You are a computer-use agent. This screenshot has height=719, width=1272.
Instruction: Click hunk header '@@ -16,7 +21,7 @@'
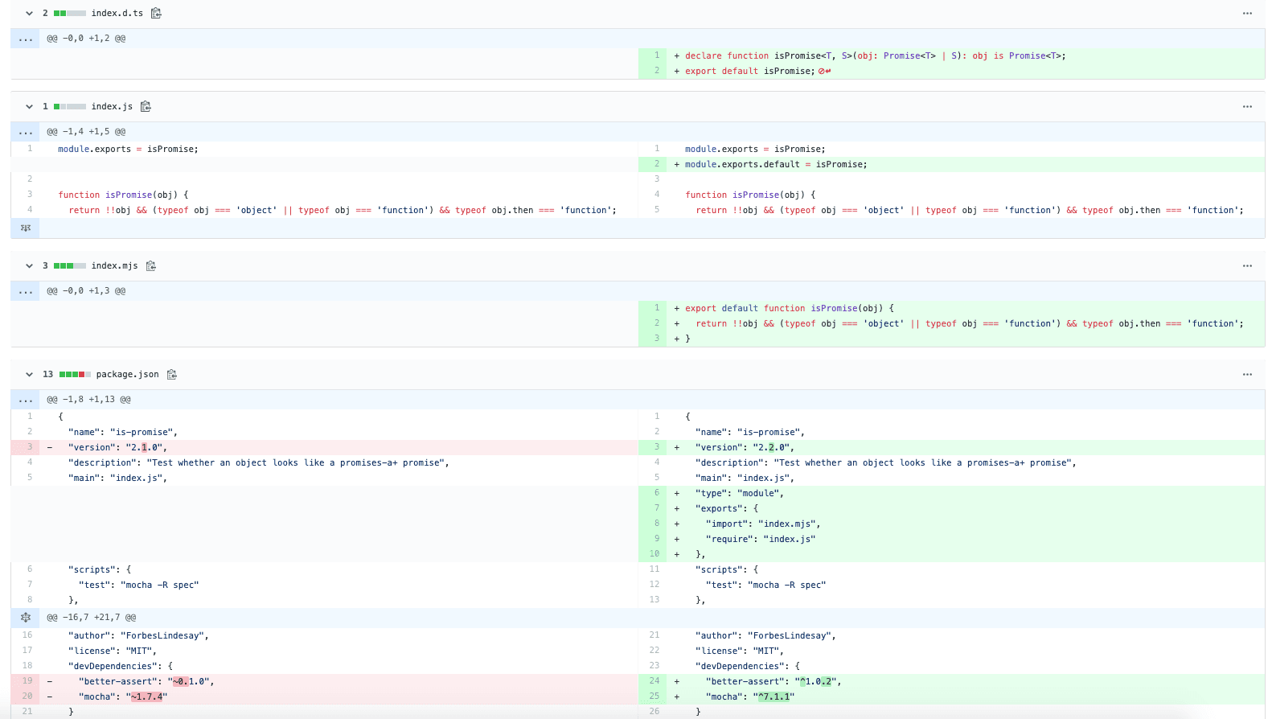click(x=91, y=618)
